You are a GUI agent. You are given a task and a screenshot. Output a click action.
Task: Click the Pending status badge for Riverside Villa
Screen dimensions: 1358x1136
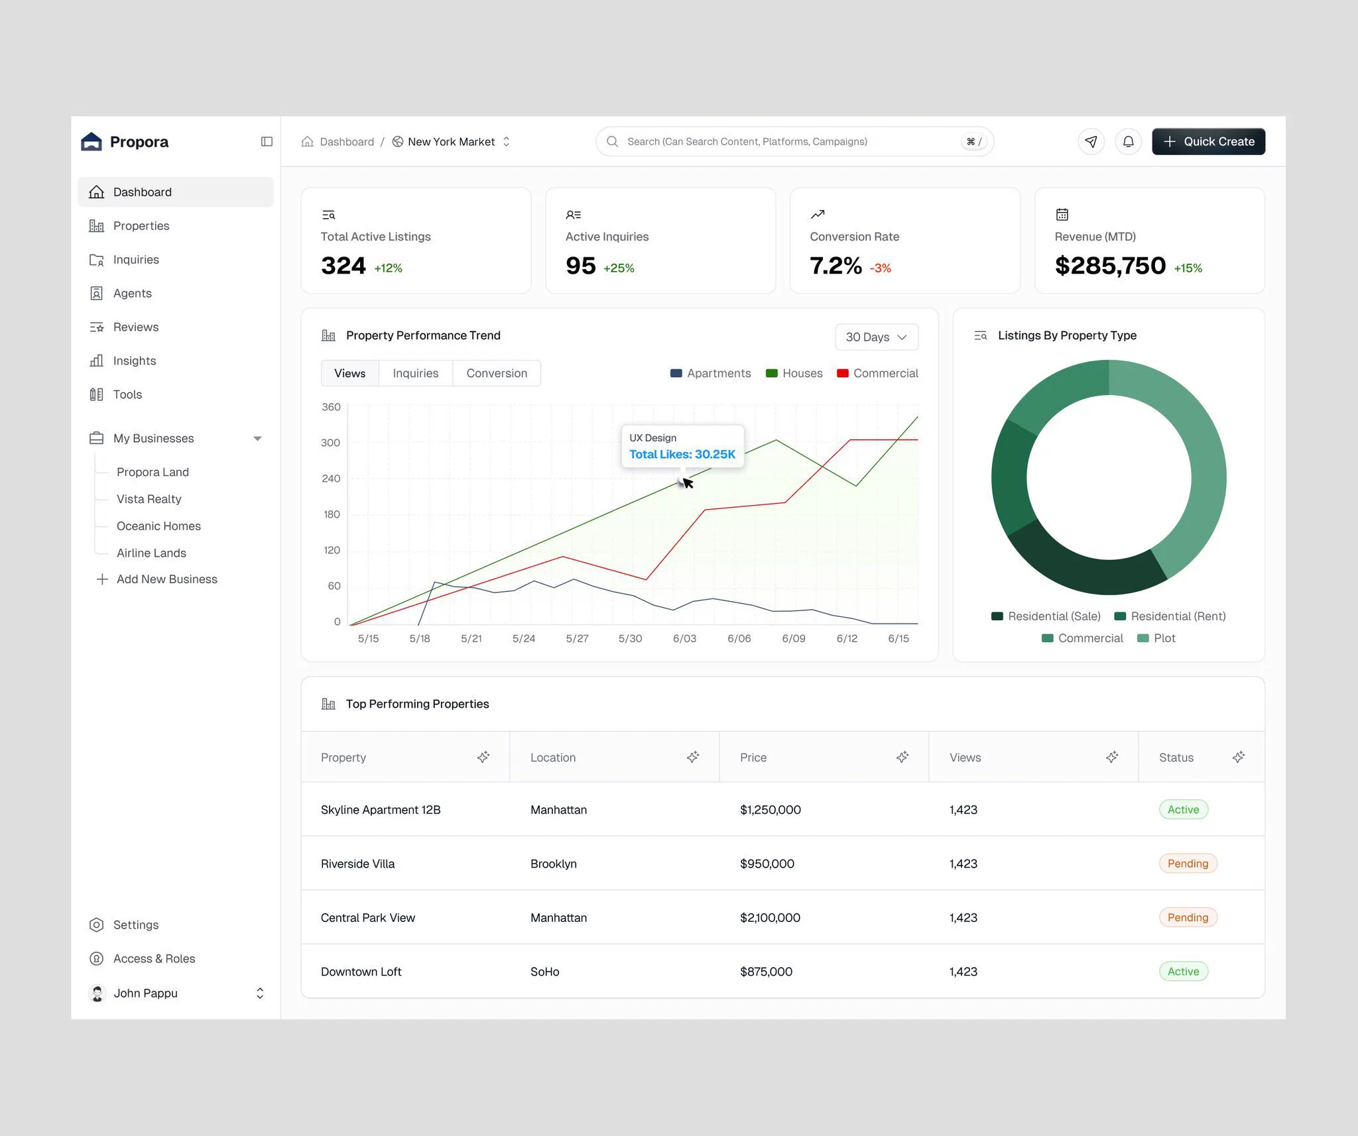(x=1188, y=863)
